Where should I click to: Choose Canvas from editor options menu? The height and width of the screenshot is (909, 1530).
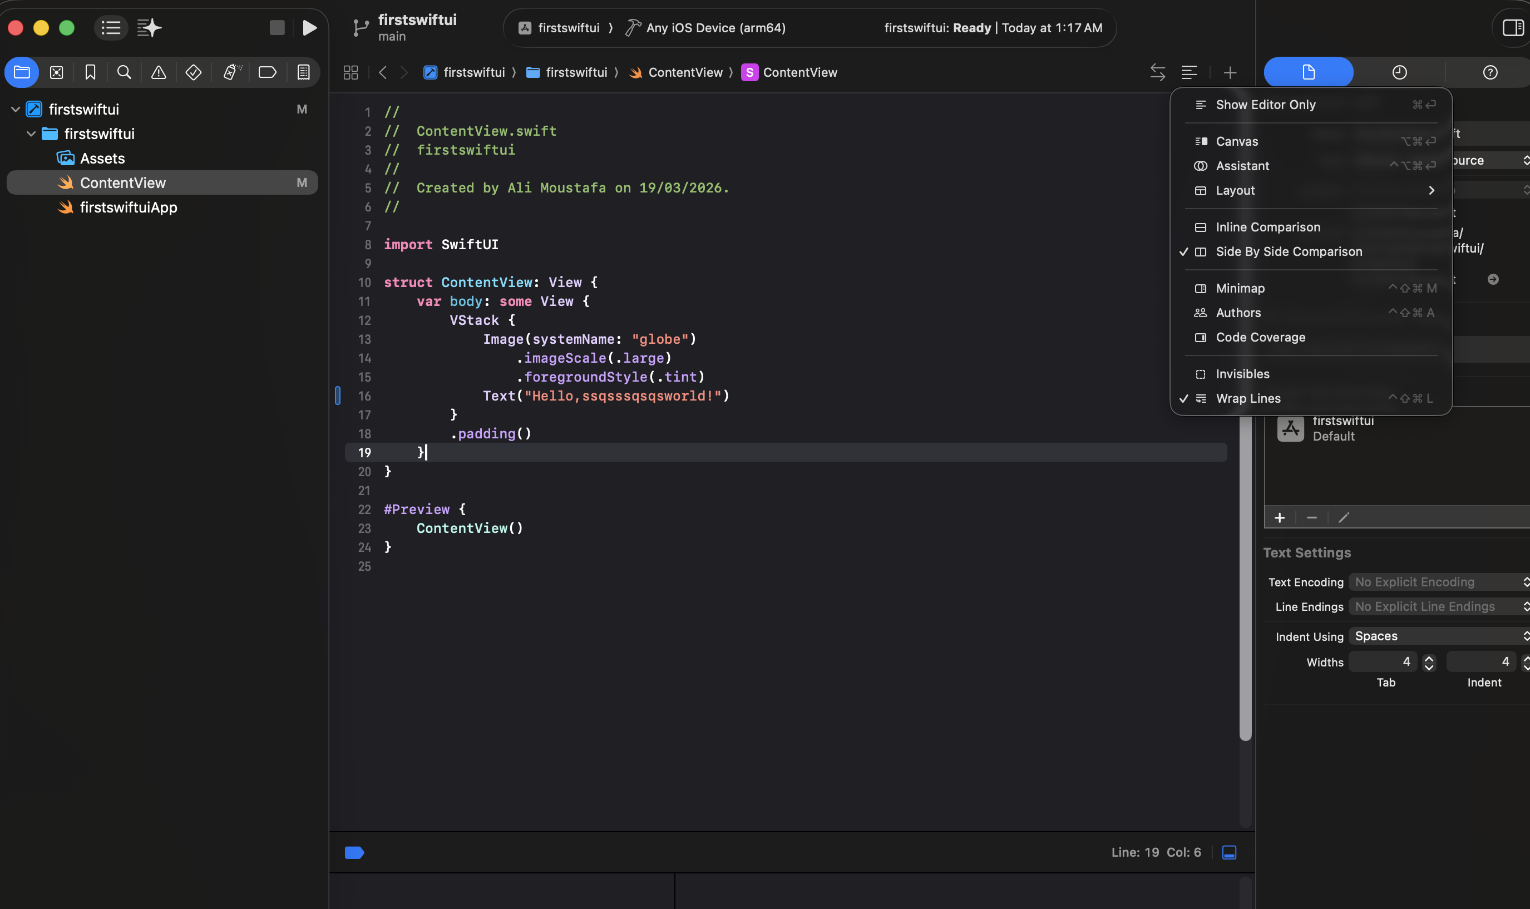pyautogui.click(x=1237, y=141)
